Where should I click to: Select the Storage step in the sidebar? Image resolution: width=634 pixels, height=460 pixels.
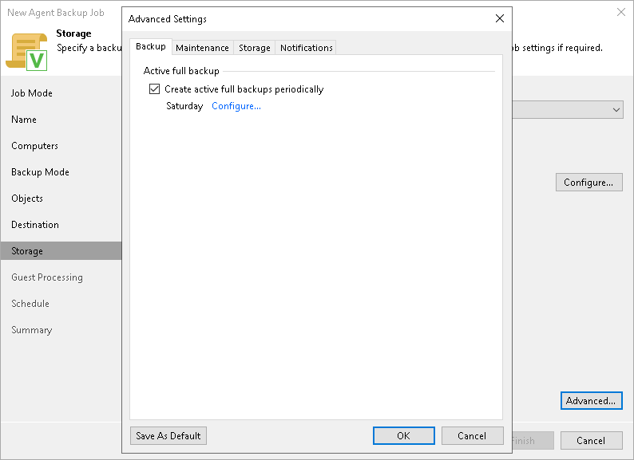(61, 251)
